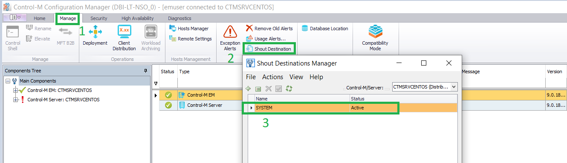Open the File menu in Shout Destinations Manager
The height and width of the screenshot is (163, 567).
pos(251,77)
